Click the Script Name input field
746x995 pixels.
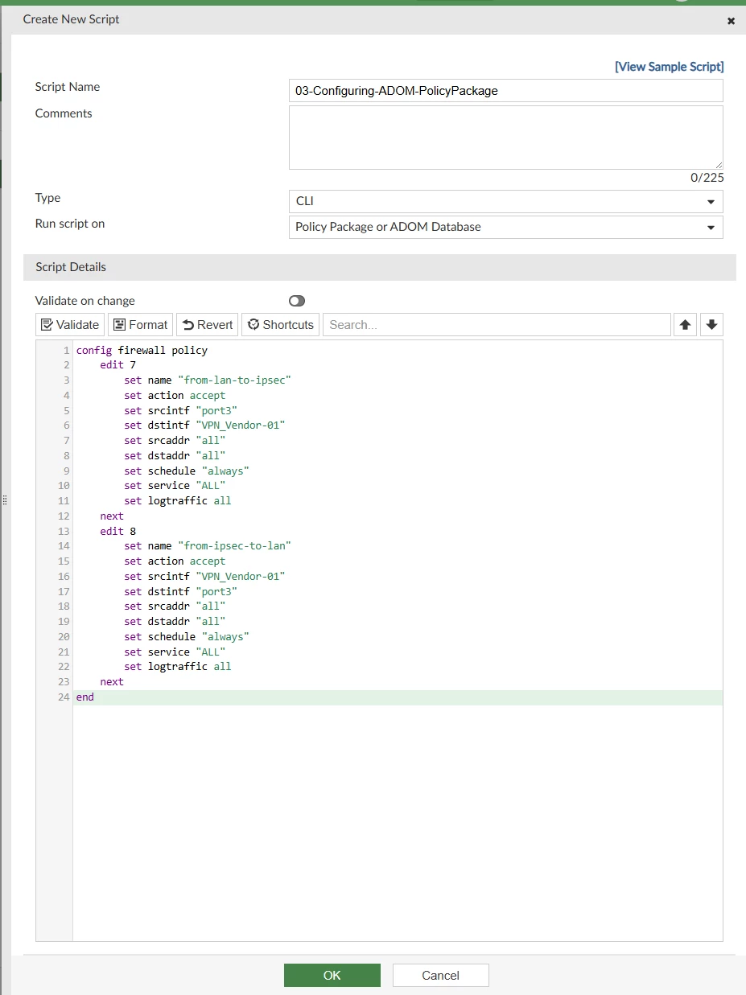pos(505,91)
